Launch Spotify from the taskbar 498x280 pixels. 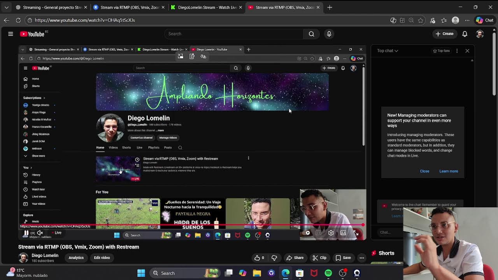tap(328, 273)
